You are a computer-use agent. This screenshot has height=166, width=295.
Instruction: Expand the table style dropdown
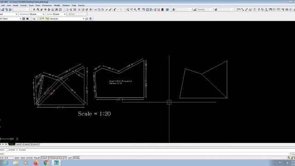[232, 10]
